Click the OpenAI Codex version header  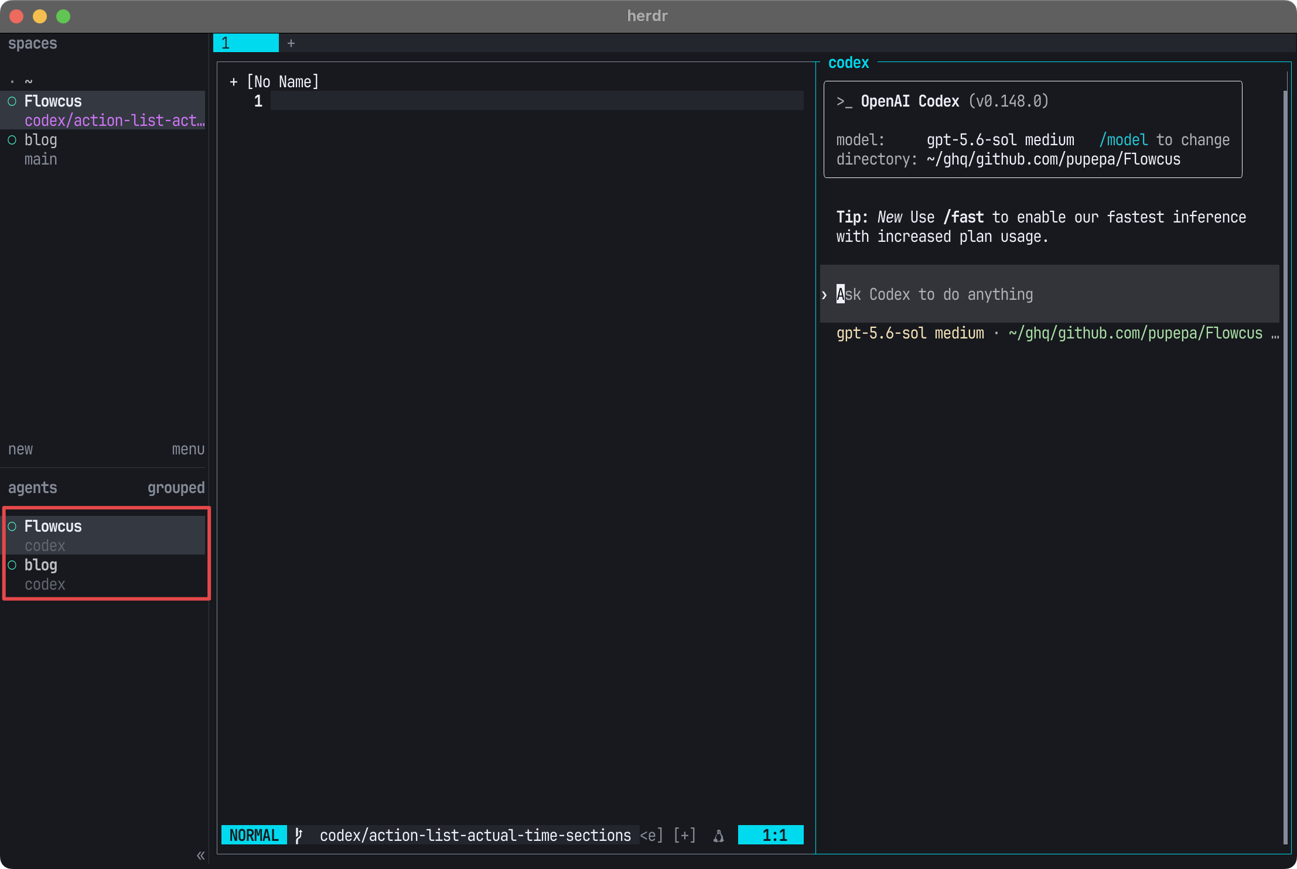[943, 101]
